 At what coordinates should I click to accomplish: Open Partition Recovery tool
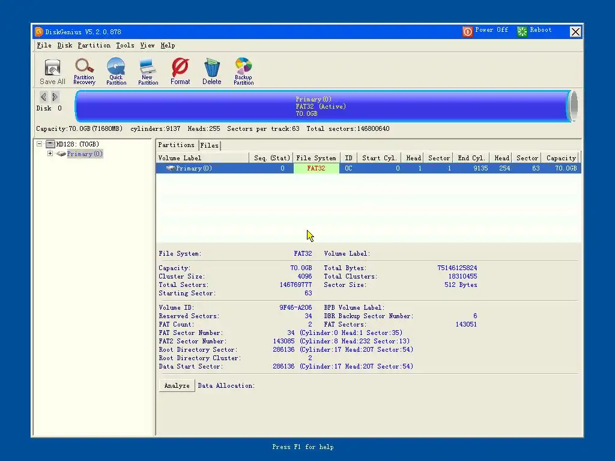pos(84,71)
